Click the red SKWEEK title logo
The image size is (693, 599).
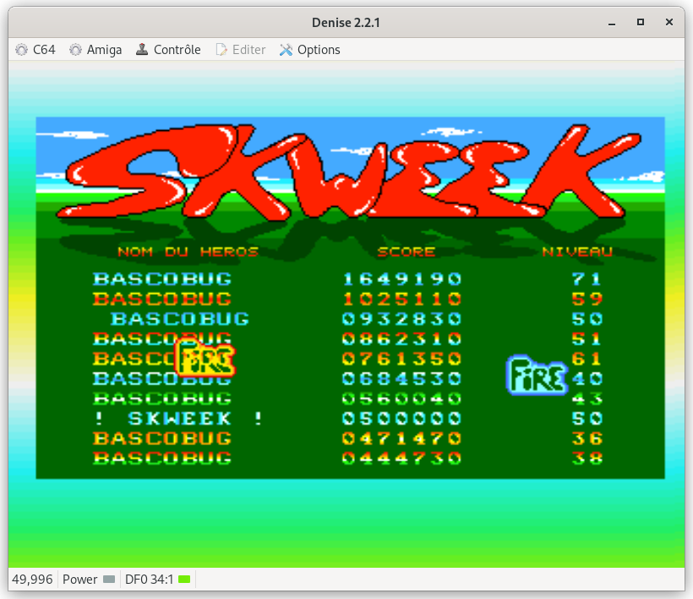coord(349,172)
